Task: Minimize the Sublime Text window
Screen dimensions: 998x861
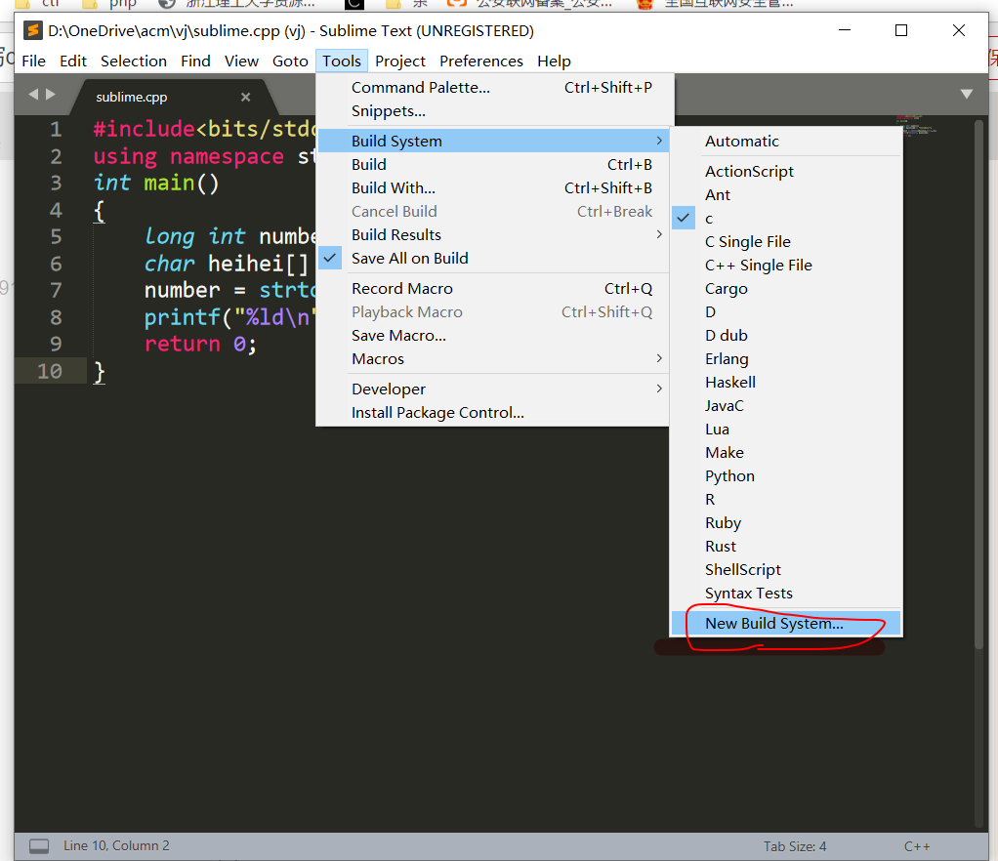Action: pos(845,30)
